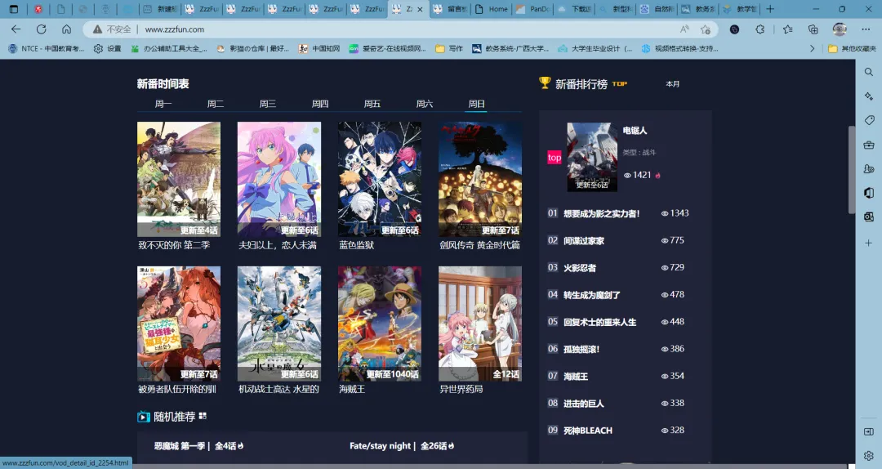Screen dimensions: 882x469
Task: Open the sidebar shopping tag icon
Action: coord(868,120)
